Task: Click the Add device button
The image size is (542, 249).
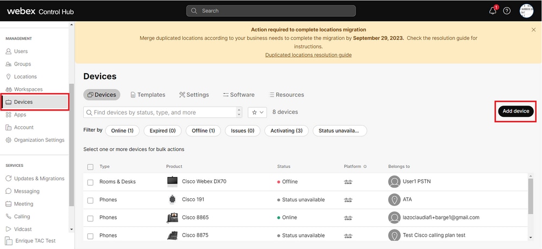Action: (516, 112)
